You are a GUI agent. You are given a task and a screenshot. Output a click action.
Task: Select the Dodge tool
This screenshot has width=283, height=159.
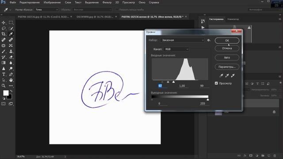(x=11, y=68)
